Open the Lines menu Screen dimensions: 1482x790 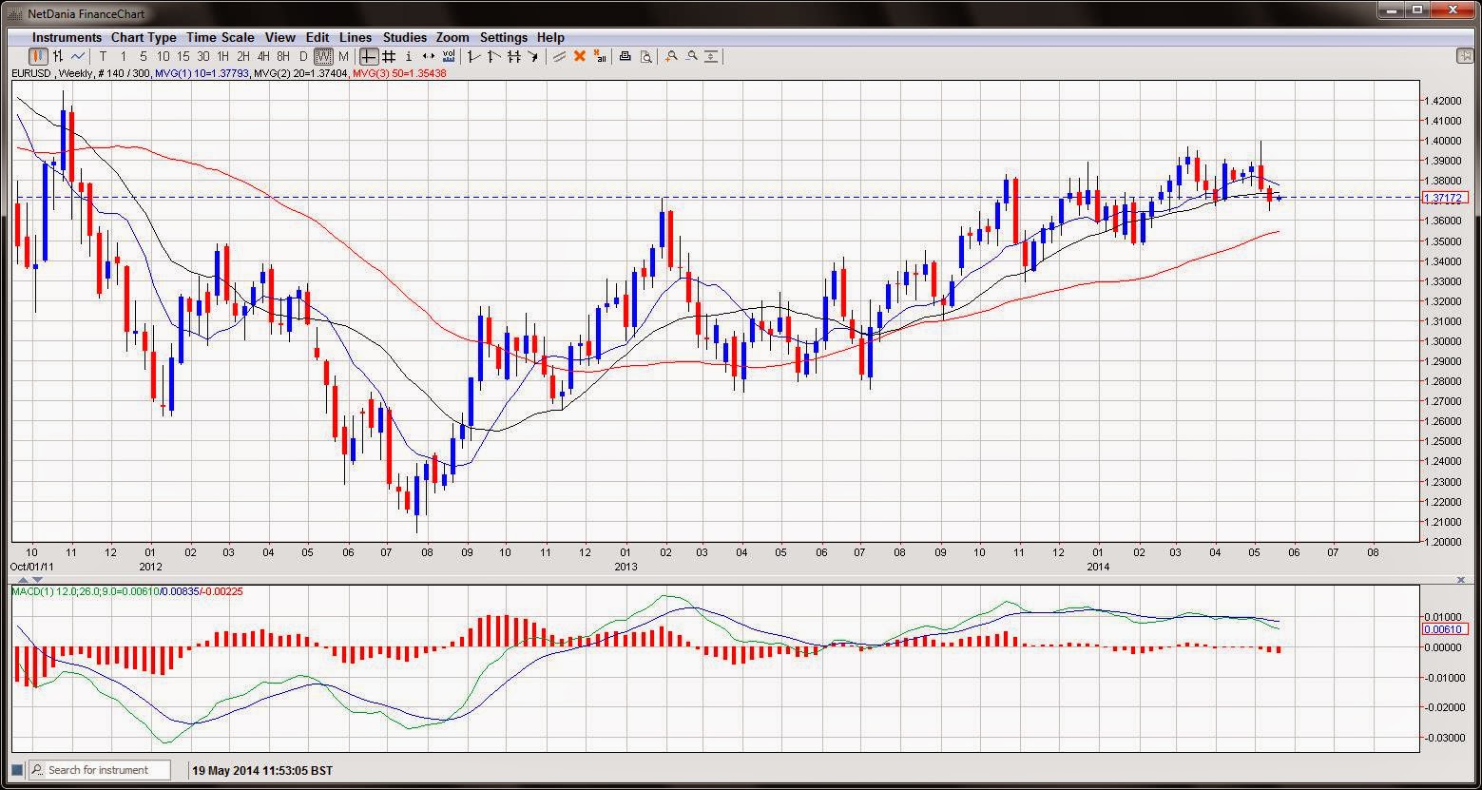tap(356, 37)
